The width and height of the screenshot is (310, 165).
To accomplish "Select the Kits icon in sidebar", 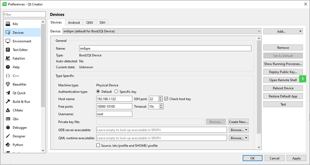I will pyautogui.click(x=8, y=24).
